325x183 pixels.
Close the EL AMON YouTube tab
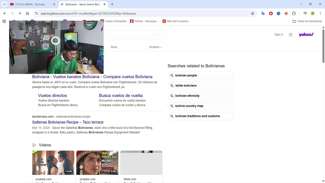(x=54, y=4)
